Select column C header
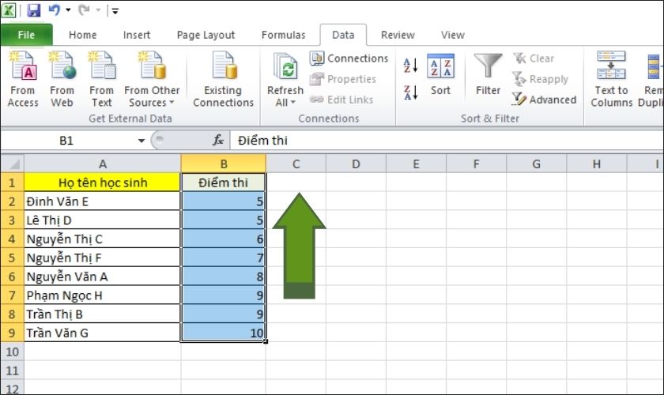The width and height of the screenshot is (664, 395). [x=296, y=164]
